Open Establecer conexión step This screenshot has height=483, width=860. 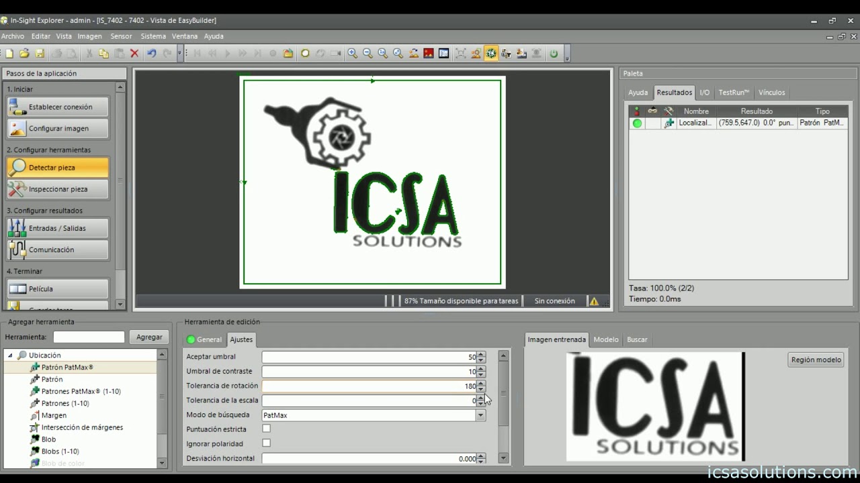58,107
